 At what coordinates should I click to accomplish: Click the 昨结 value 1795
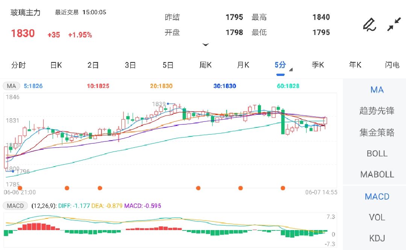coord(234,17)
